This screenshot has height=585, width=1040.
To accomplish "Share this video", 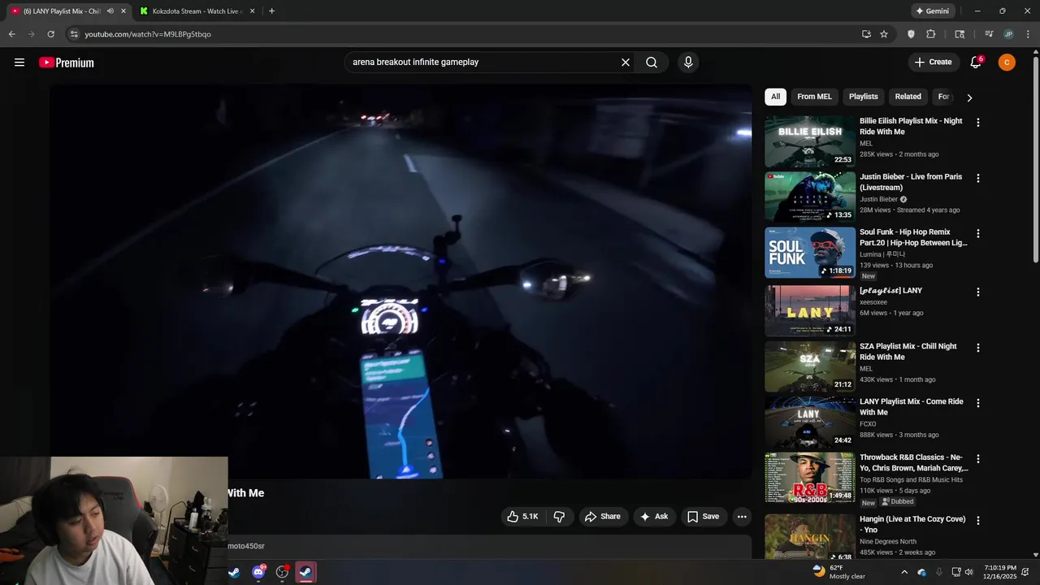I will [x=603, y=517].
